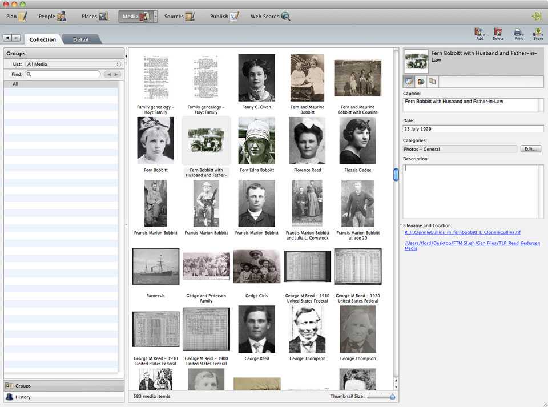Screen dimensions: 548x407
Task: Delete the selected media item
Action: 498,33
